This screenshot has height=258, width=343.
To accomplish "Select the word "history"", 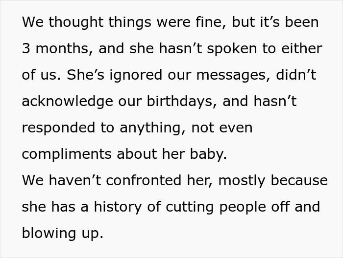I will [118, 207].
